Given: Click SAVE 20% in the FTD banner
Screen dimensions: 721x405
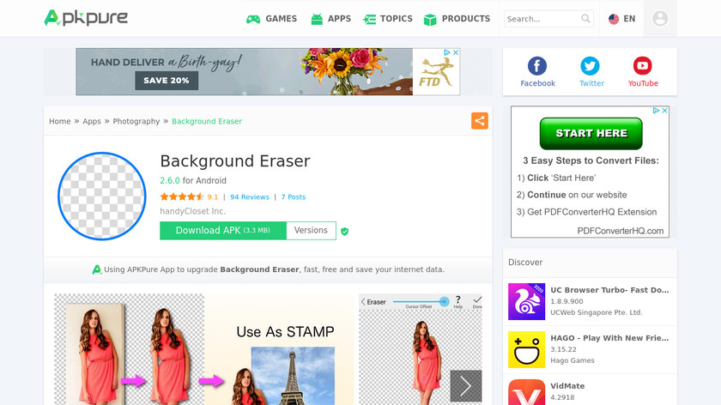Looking at the screenshot, I should 166,81.
